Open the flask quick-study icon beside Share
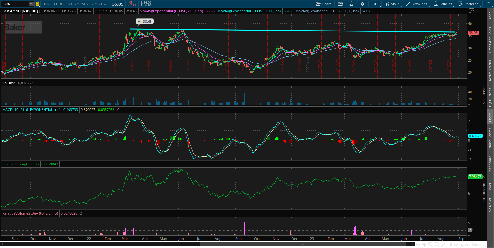Image resolution: width=494 pixels, height=248 pixels. (x=352, y=4)
